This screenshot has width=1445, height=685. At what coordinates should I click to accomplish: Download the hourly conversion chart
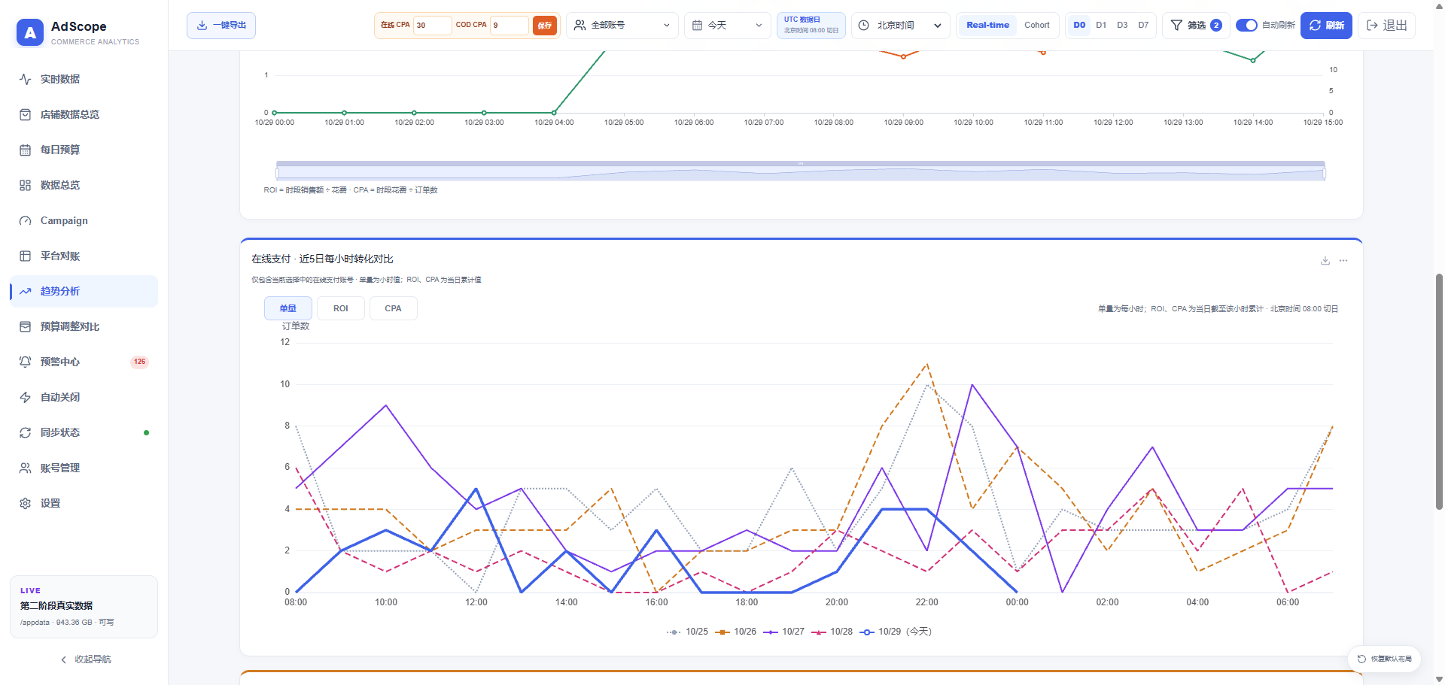pyautogui.click(x=1325, y=261)
